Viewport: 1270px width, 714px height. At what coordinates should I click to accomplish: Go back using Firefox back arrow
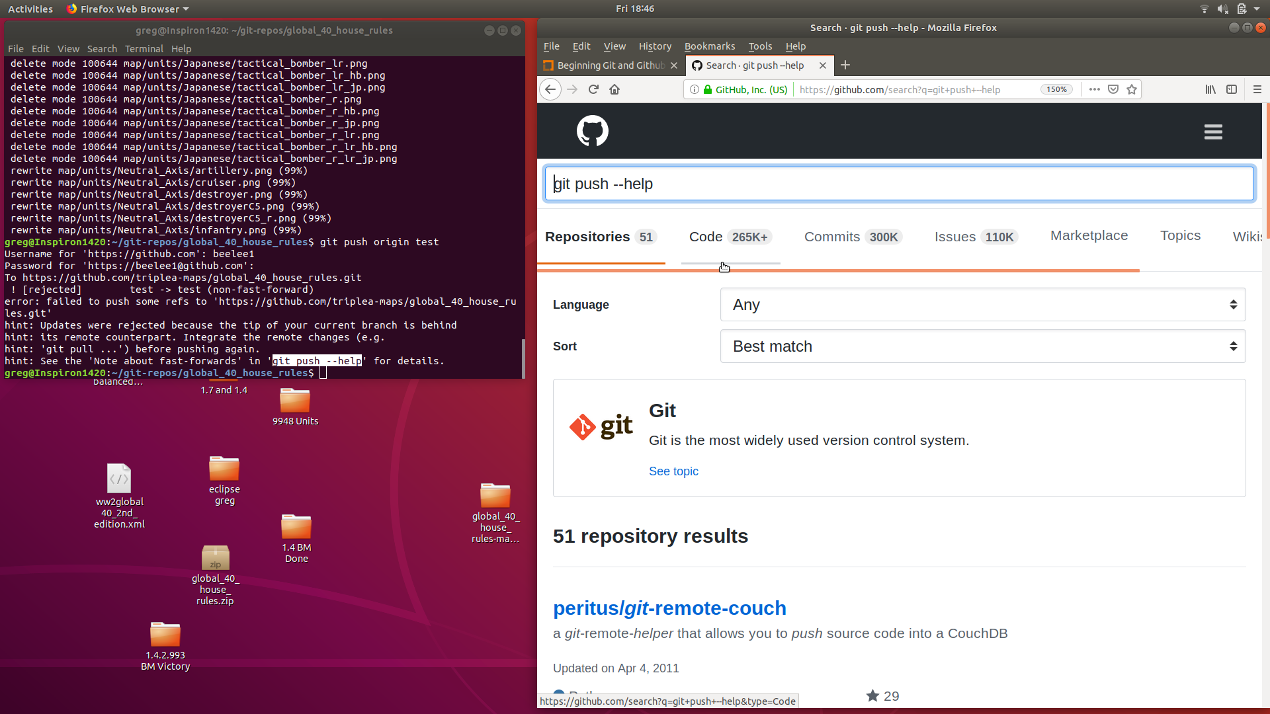point(550,89)
